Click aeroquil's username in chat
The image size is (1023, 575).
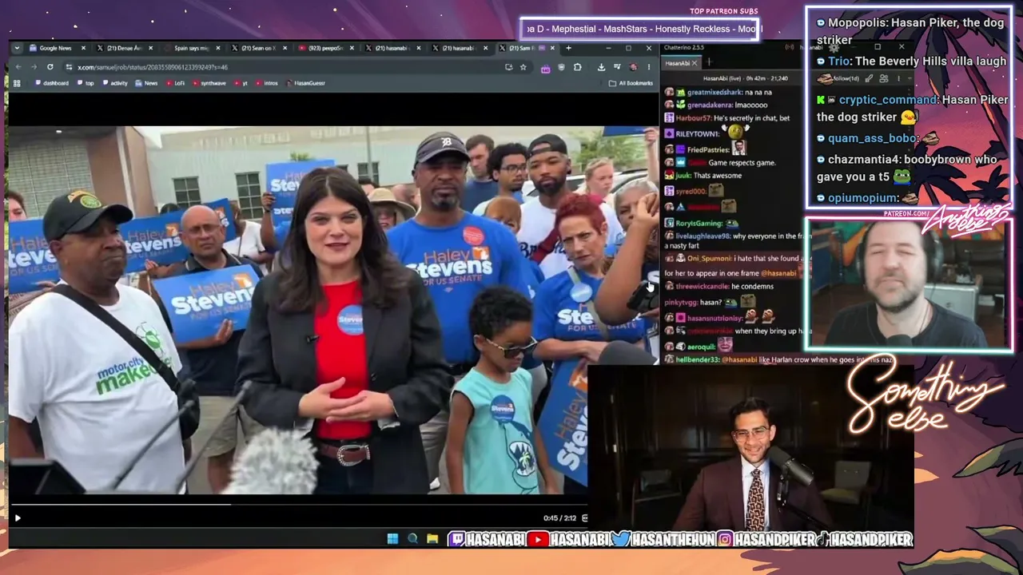pyautogui.click(x=702, y=347)
